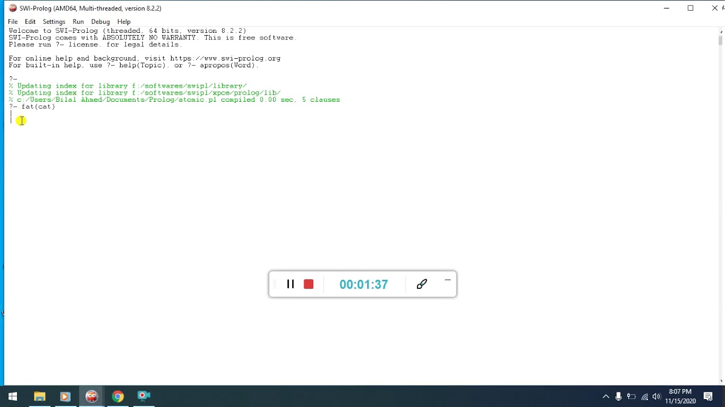725x407 pixels.
Task: Click the SWI-Prolog owl title icon
Action: 12,8
